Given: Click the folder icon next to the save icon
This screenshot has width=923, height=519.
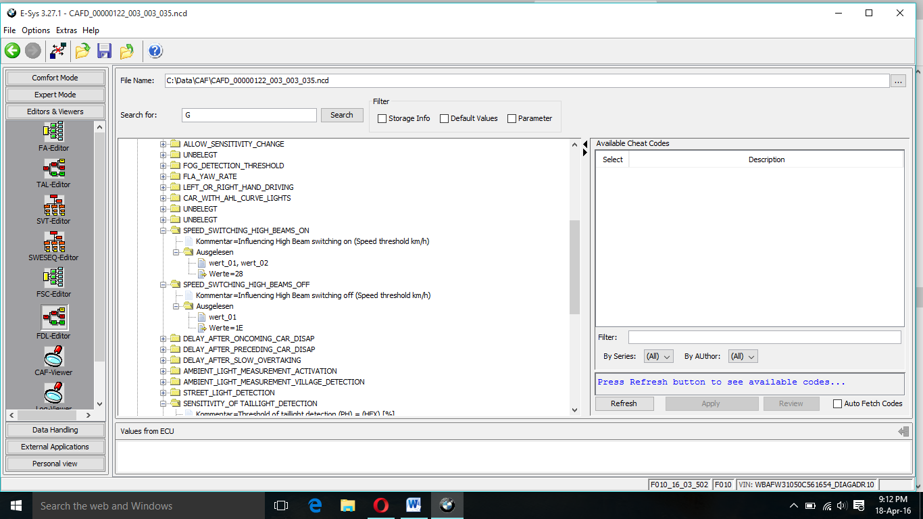Looking at the screenshot, I should click(126, 51).
